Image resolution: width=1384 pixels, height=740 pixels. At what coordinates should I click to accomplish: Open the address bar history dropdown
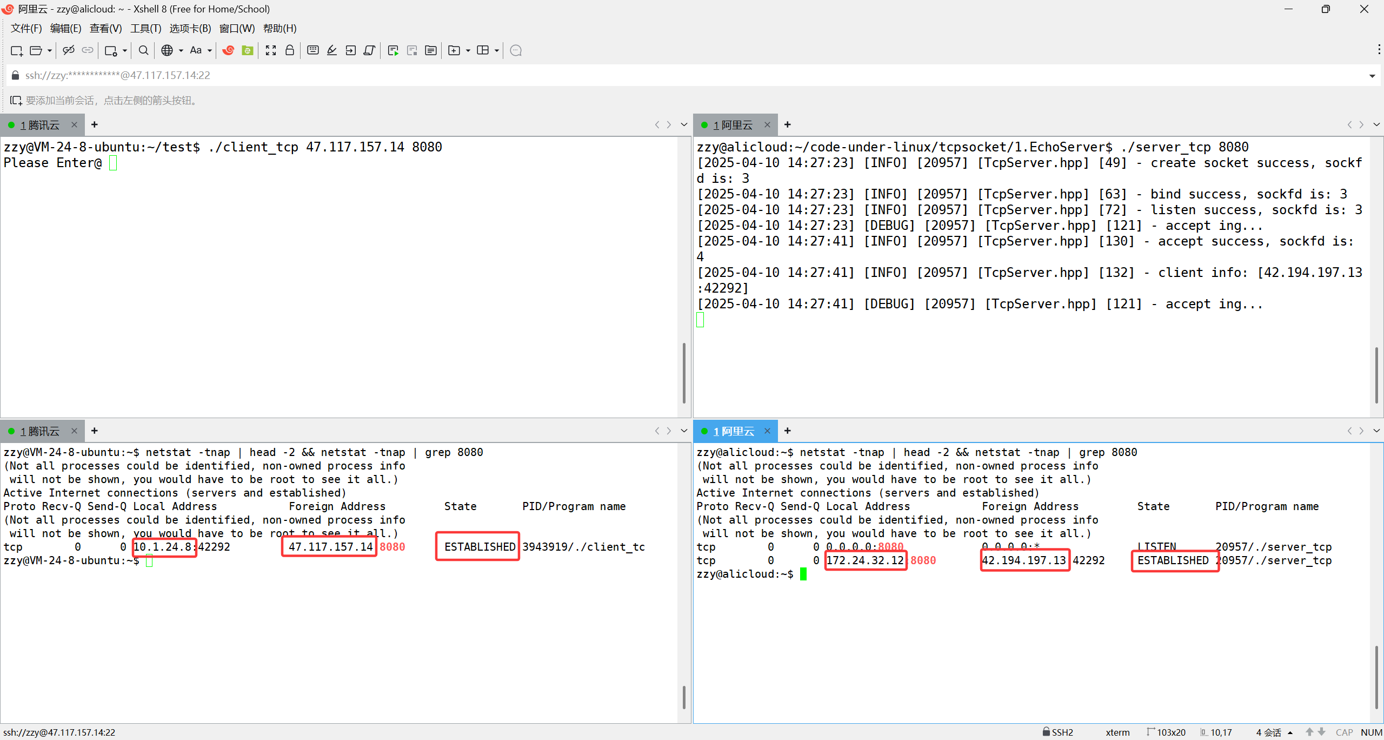point(1372,76)
